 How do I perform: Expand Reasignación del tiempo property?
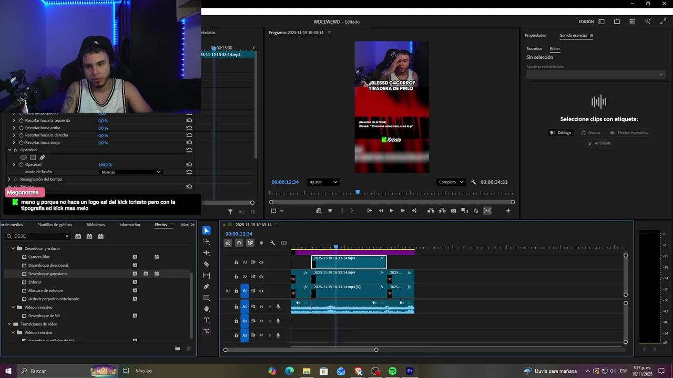pos(9,179)
